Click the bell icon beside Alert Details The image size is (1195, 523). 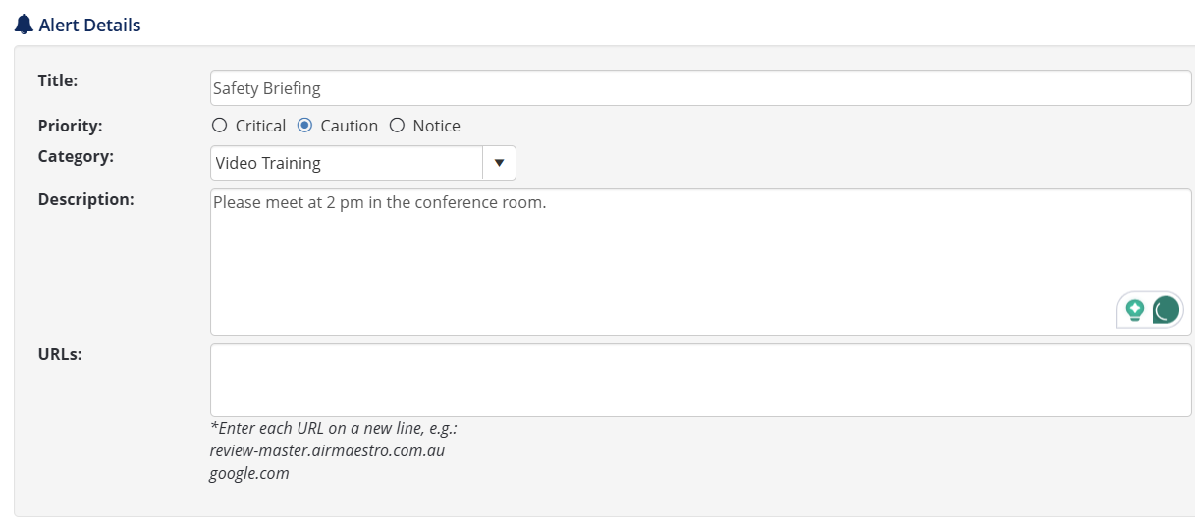coord(24,25)
